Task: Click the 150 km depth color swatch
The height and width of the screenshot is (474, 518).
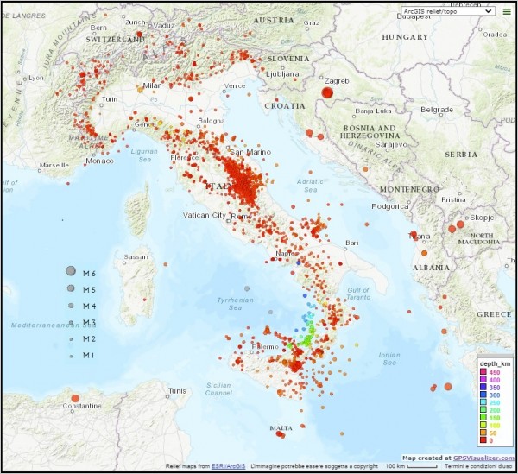Action: 483,418
